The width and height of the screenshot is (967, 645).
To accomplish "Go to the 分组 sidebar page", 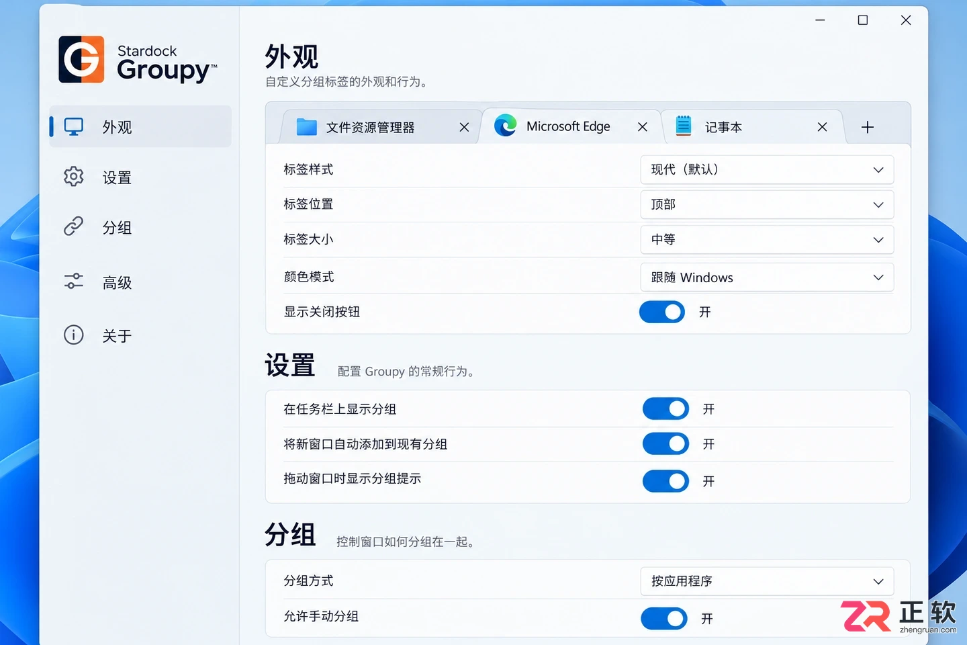I will click(140, 227).
